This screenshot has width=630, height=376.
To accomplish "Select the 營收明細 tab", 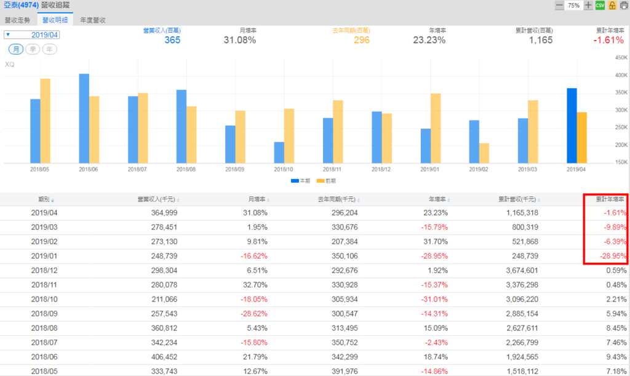I will pyautogui.click(x=55, y=20).
